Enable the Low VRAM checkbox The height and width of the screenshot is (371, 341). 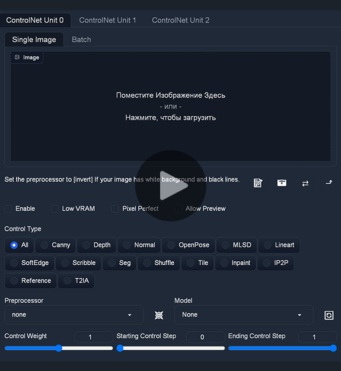[x=55, y=209]
